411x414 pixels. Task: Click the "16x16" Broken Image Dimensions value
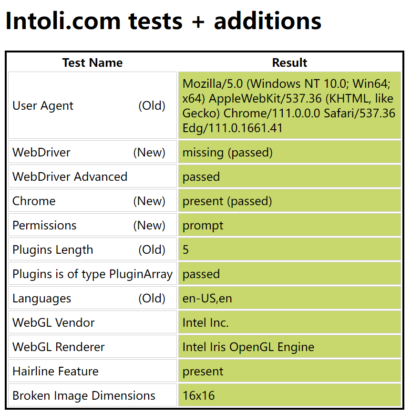[x=198, y=396]
